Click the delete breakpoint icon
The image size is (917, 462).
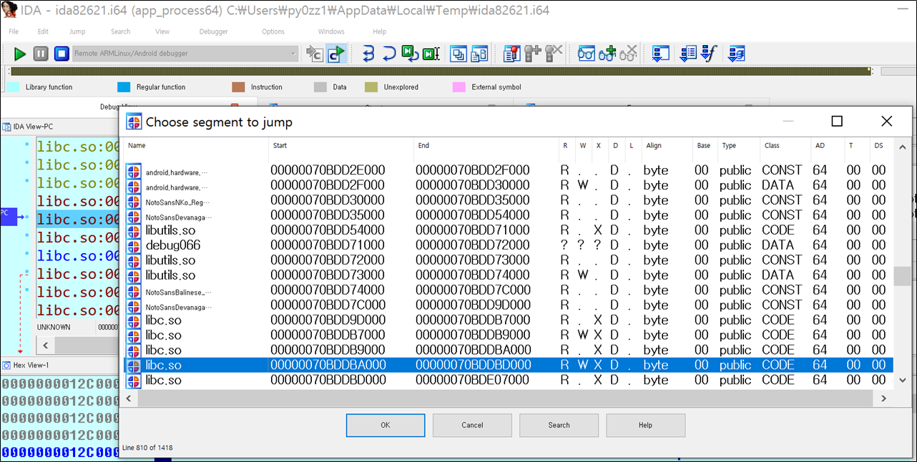click(x=554, y=54)
